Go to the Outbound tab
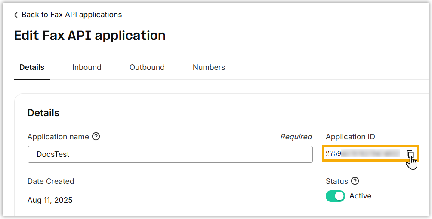The height and width of the screenshot is (219, 432). 147,67
